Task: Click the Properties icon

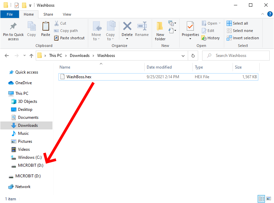Action: [x=190, y=27]
